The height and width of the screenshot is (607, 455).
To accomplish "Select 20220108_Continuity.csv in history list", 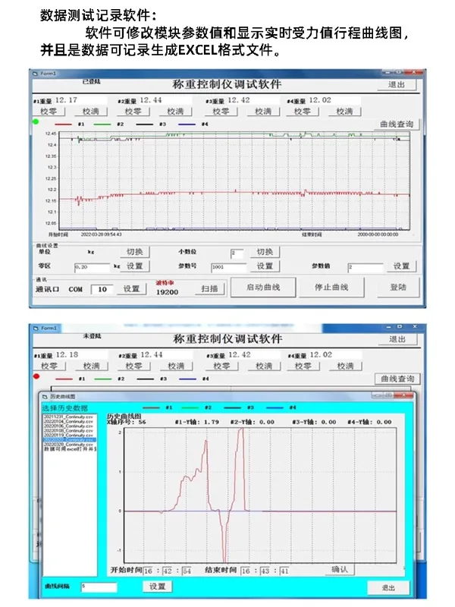I will [68, 431].
